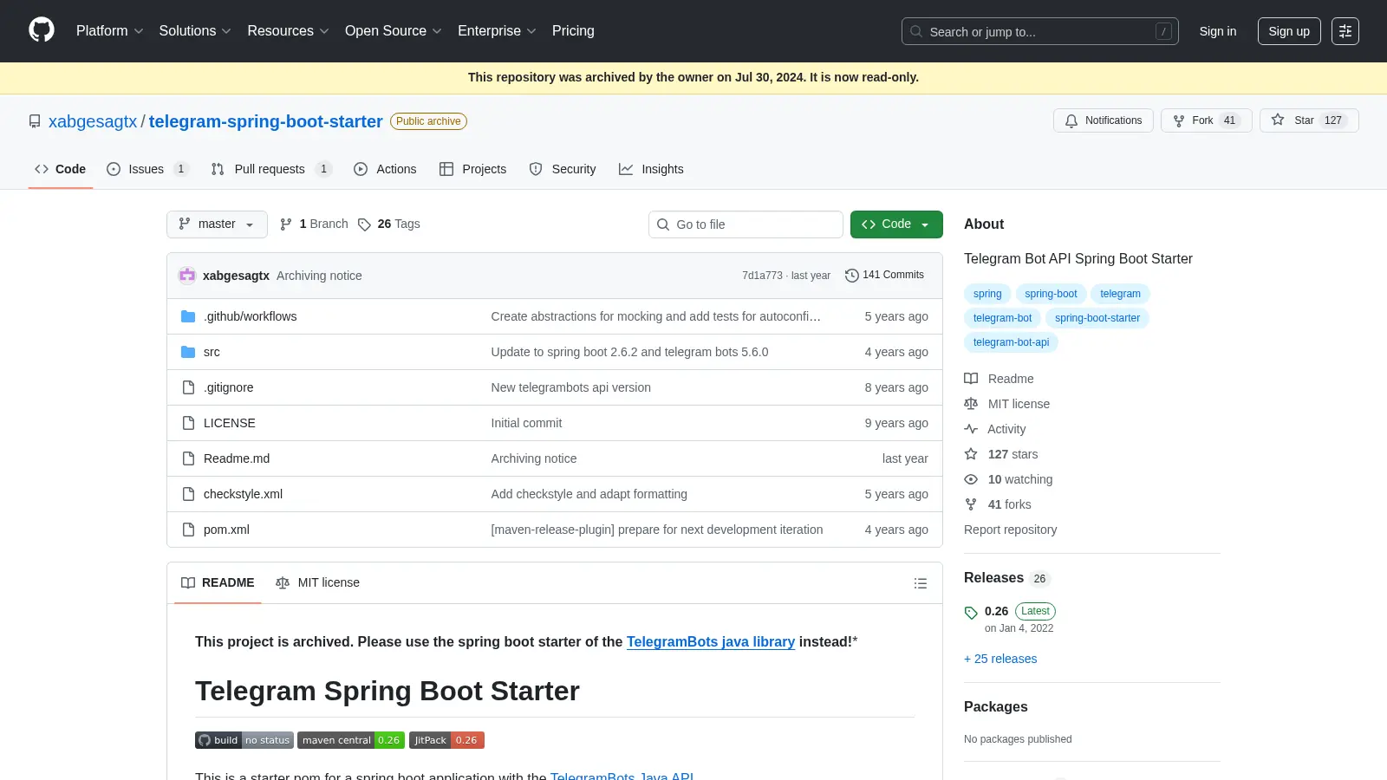The height and width of the screenshot is (780, 1387).
Task: View the 26 Tags link
Action: (389, 224)
